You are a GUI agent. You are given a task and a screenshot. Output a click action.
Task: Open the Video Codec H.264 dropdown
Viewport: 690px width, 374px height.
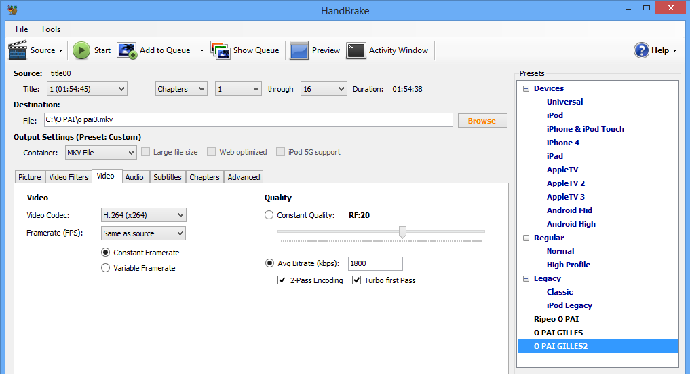(143, 215)
